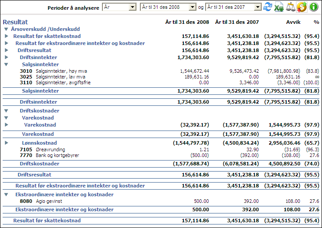Expand the top Driftsresultat row
The image size is (322, 228).
pos(6,50)
